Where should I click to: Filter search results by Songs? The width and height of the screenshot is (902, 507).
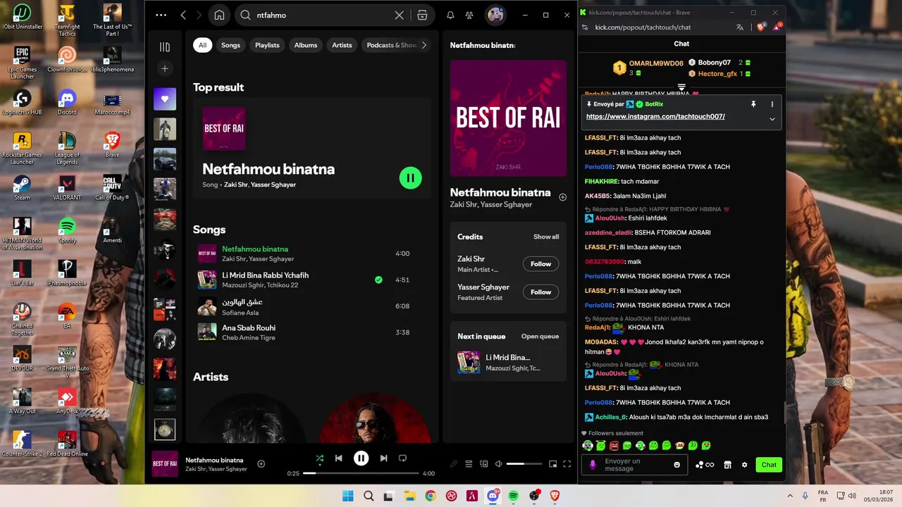coord(230,45)
